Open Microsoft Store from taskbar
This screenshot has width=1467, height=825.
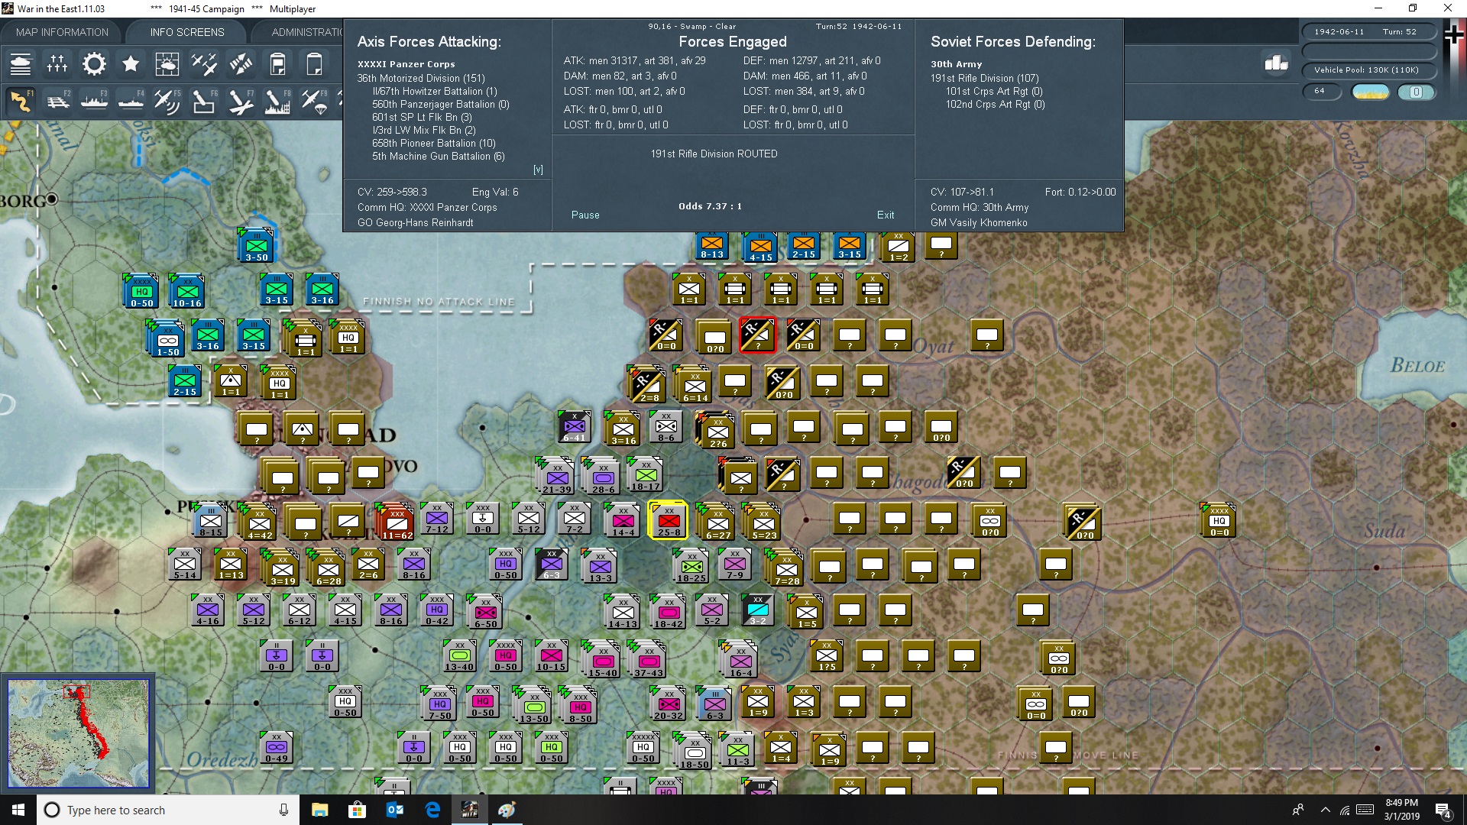click(x=357, y=810)
